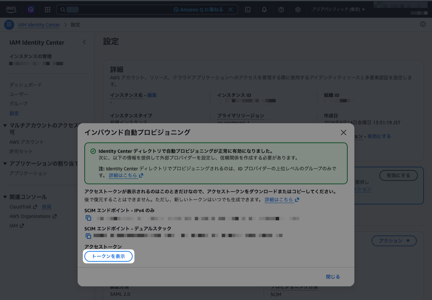Copy the SCIM dual-stack endpoint icon
432x300 pixels.
pos(88,236)
